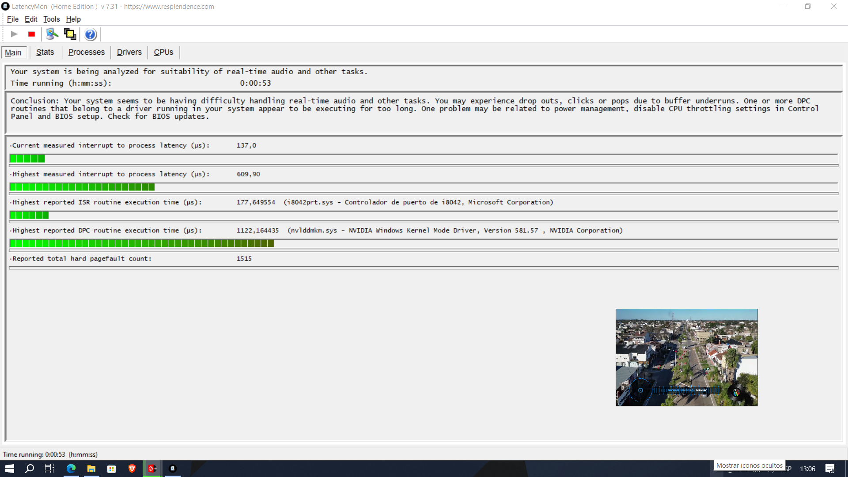
Task: Open the blue Help question icon
Action: click(91, 34)
